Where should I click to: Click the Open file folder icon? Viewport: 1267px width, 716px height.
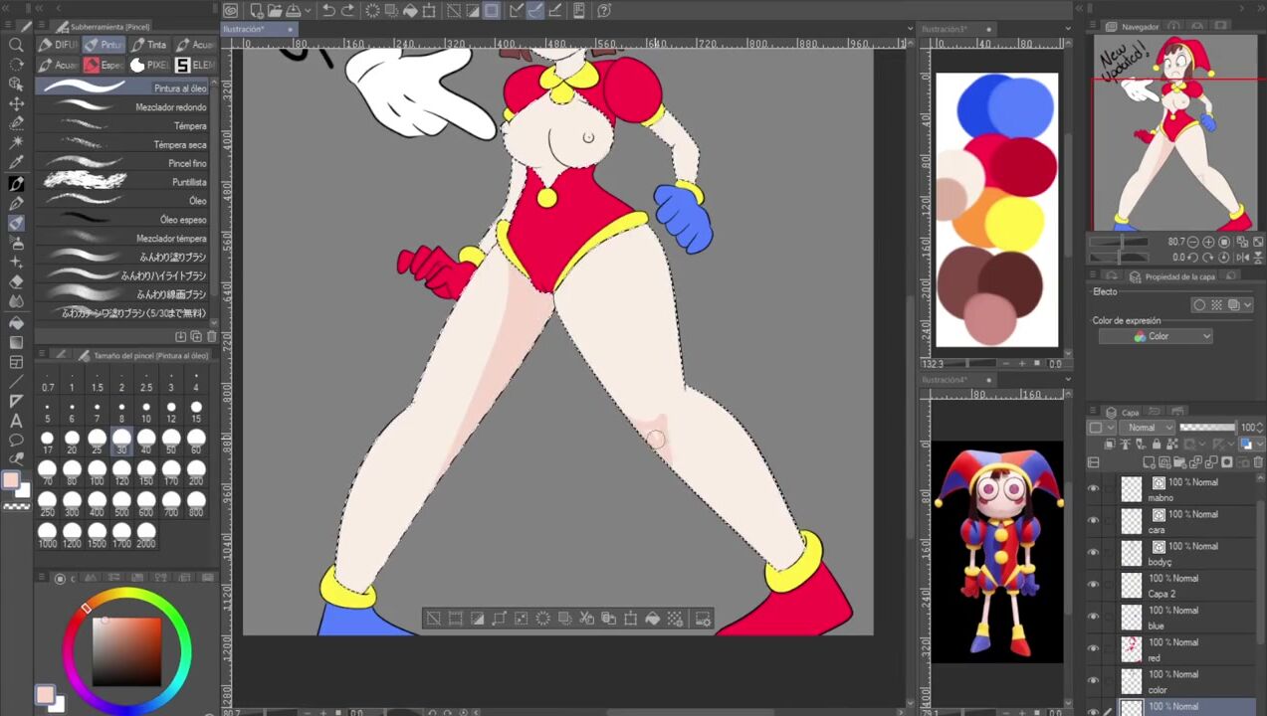pyautogui.click(x=275, y=11)
